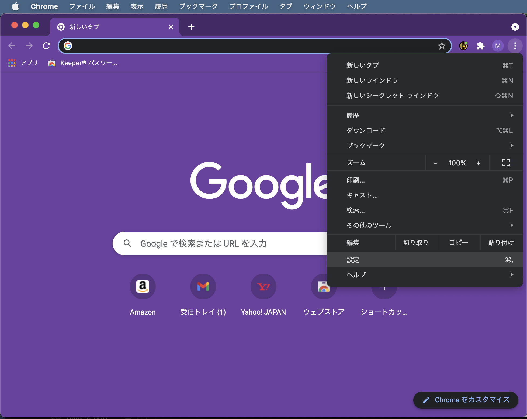The width and height of the screenshot is (527, 419).
Task: Click the profile avatar M icon
Action: click(x=498, y=46)
